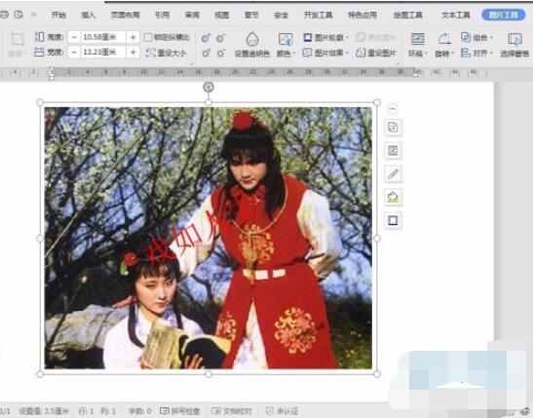Click the height field icon
The height and width of the screenshot is (418, 533).
click(39, 37)
